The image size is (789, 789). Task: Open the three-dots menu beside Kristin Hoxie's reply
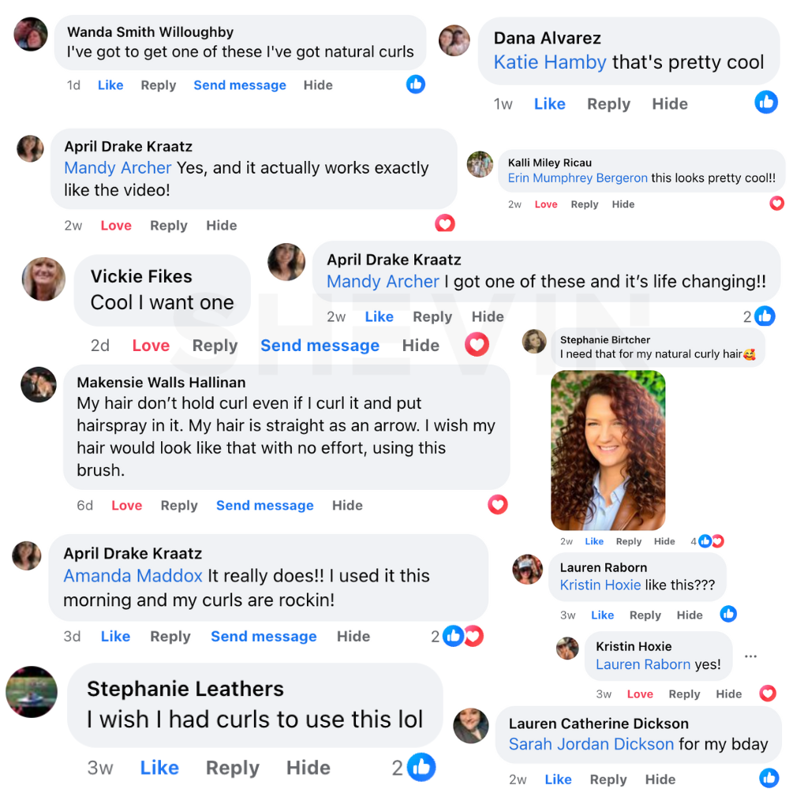tap(750, 656)
